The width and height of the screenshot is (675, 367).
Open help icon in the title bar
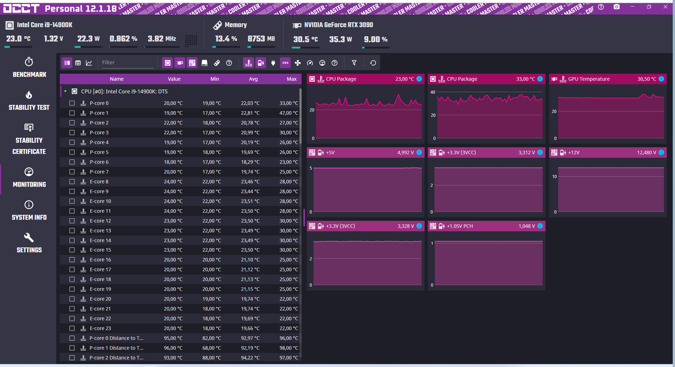[601, 7]
